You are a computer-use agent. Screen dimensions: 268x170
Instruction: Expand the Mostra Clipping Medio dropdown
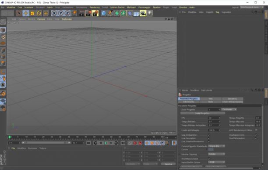point(217,154)
